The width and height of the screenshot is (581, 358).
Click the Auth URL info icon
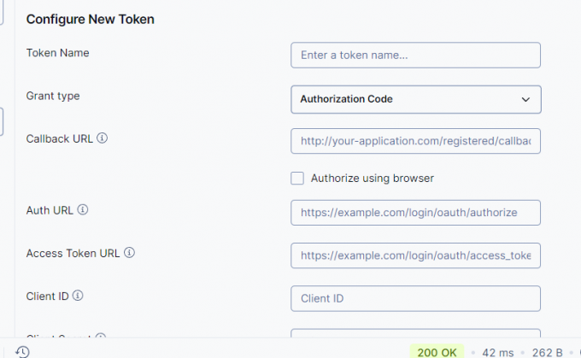click(x=84, y=209)
